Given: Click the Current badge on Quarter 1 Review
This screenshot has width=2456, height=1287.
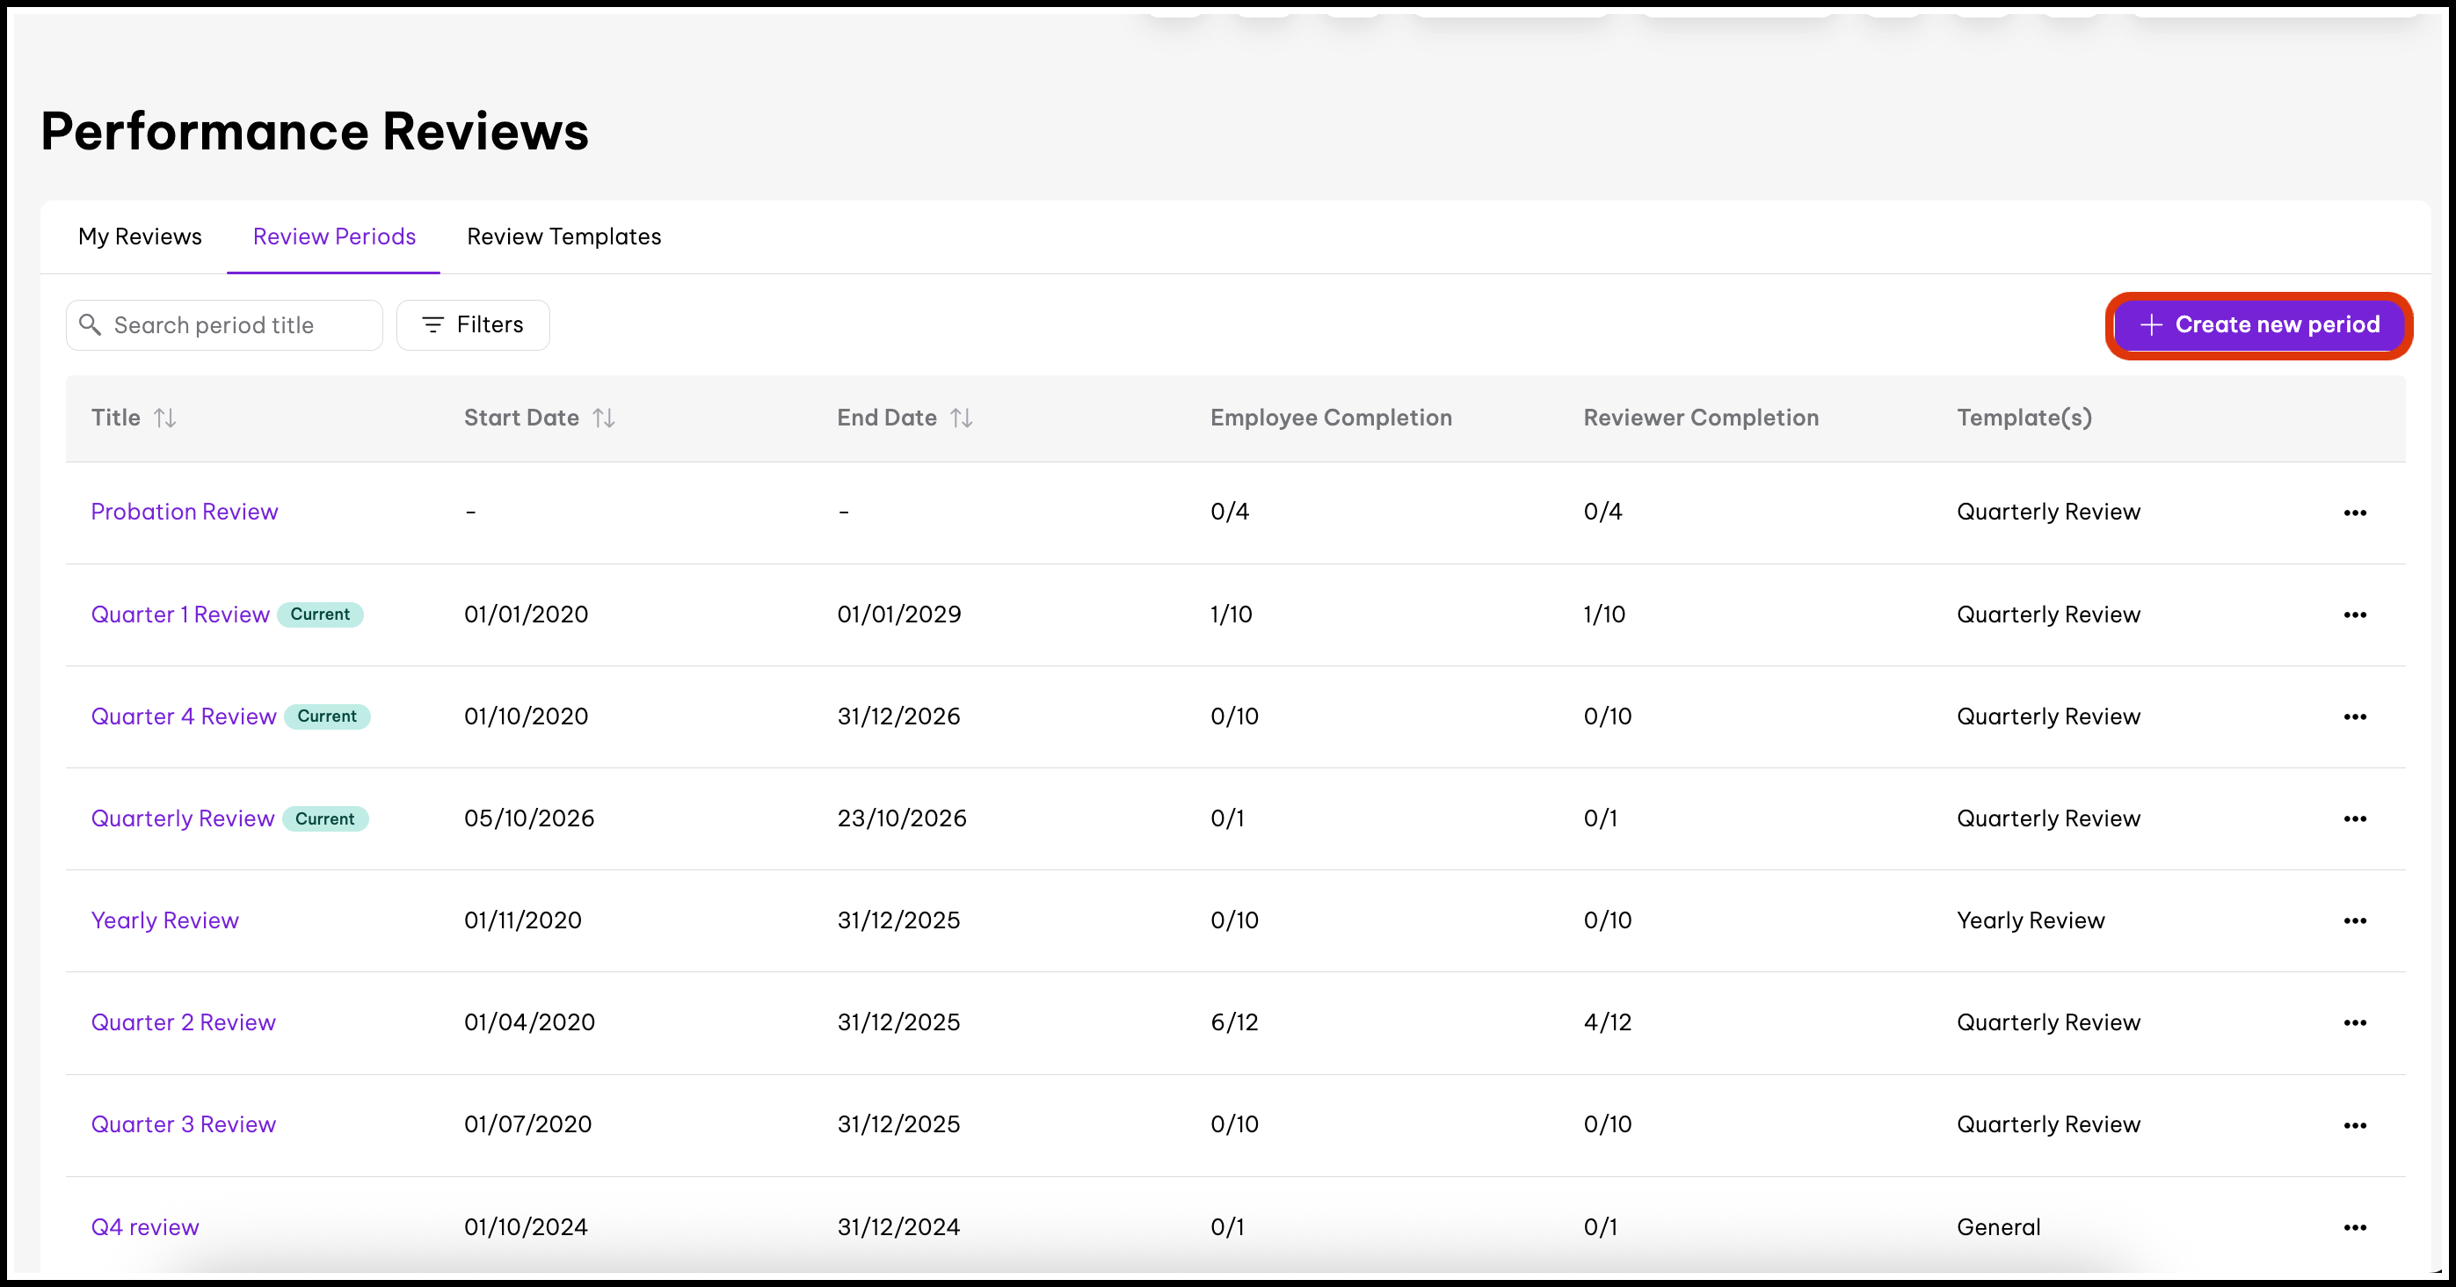Looking at the screenshot, I should click(x=320, y=614).
